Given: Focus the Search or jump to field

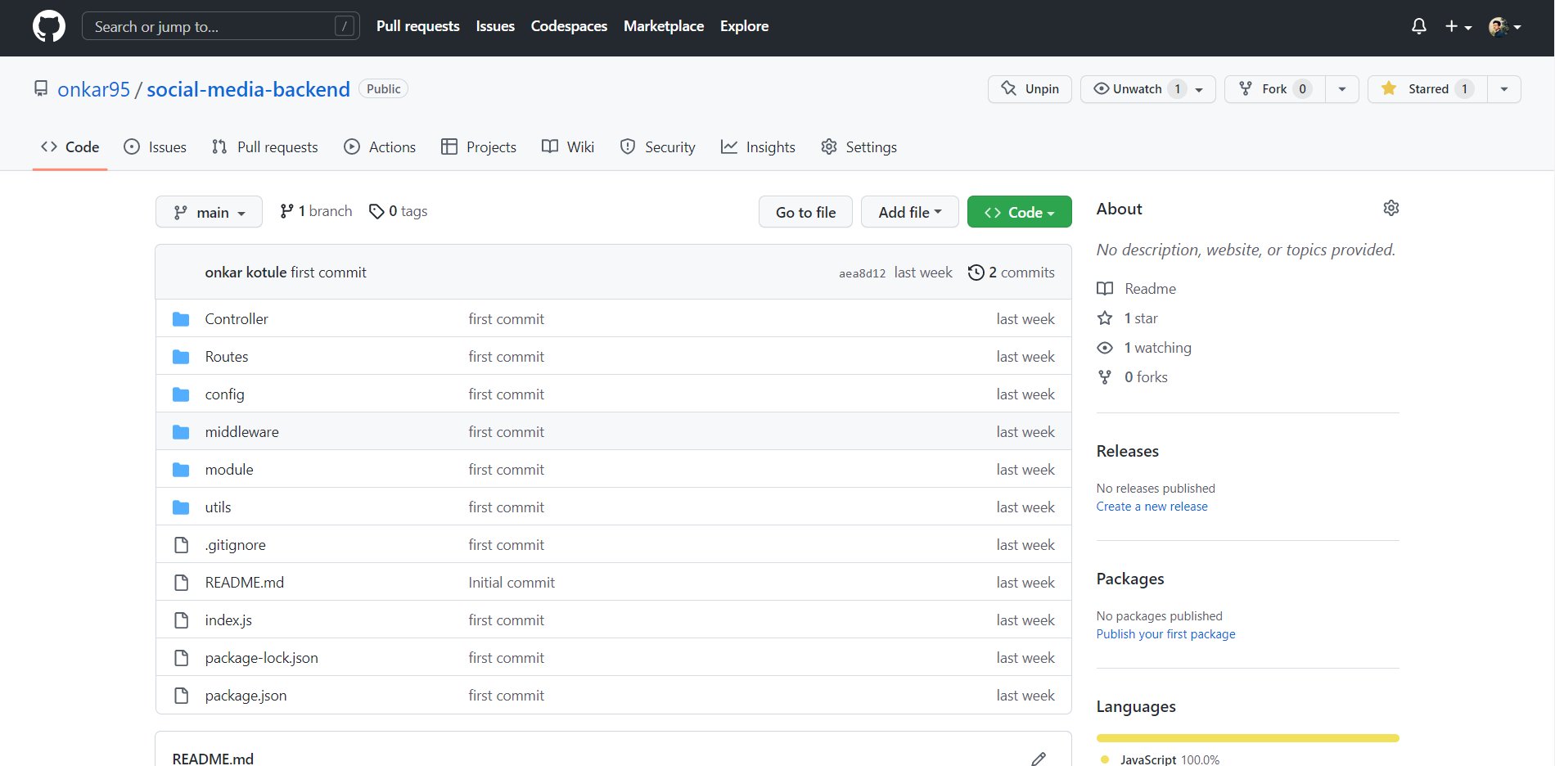Looking at the screenshot, I should (x=220, y=26).
